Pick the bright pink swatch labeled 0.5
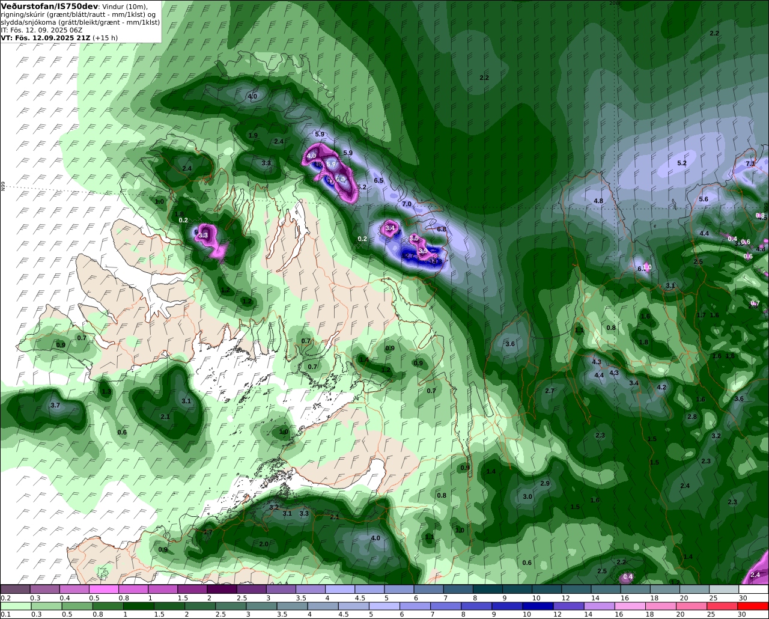 [103, 589]
